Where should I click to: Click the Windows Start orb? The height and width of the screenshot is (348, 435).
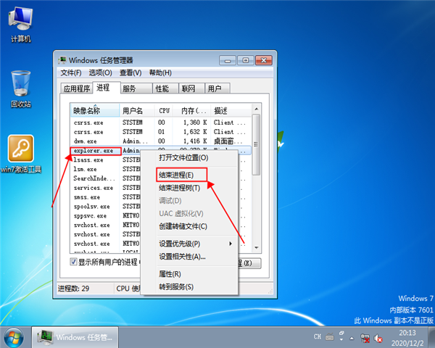(x=14, y=336)
